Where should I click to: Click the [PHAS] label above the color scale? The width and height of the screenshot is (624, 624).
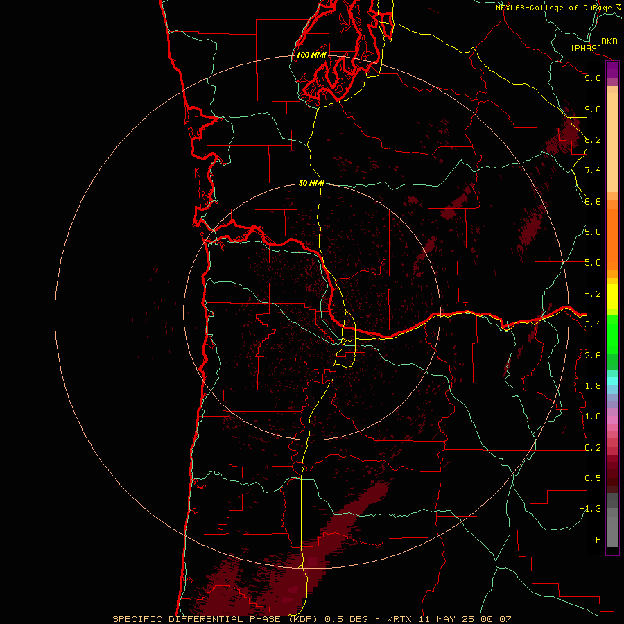[586, 49]
